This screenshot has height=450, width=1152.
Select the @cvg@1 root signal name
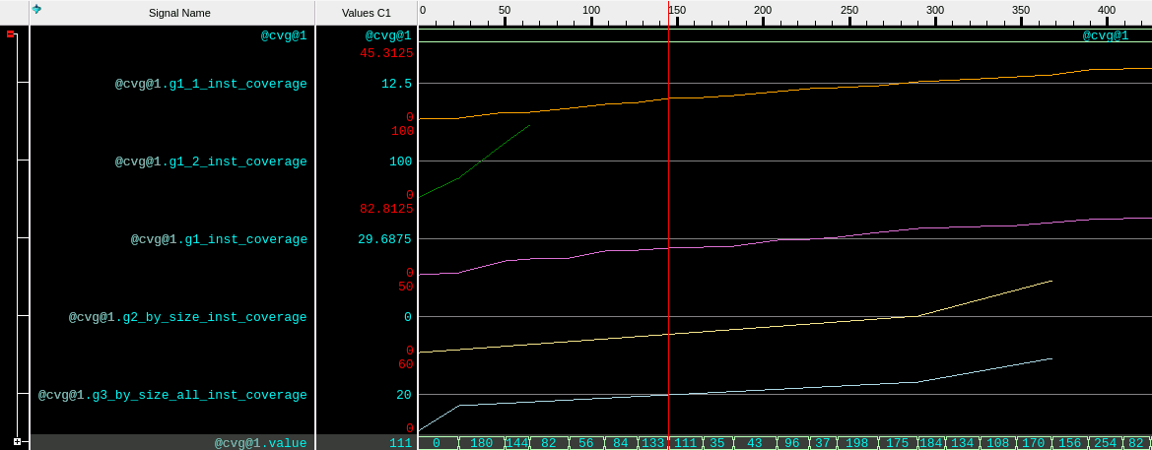point(283,35)
